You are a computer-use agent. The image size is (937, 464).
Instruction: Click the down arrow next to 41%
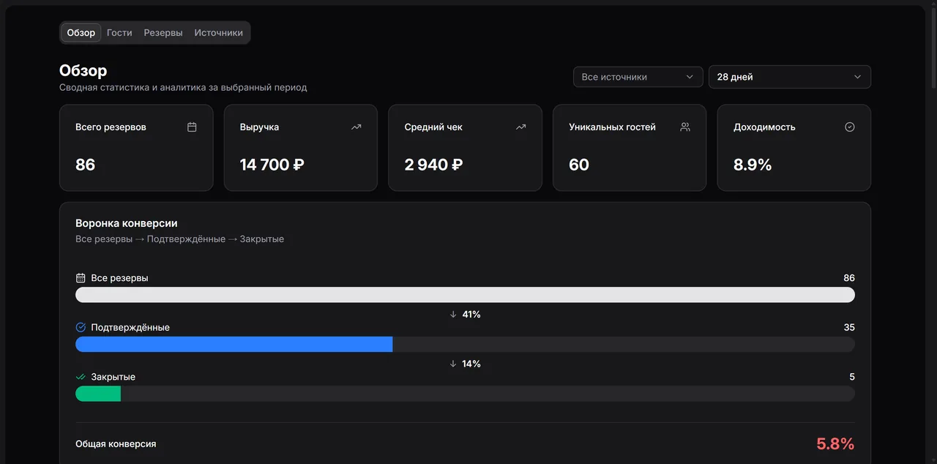[453, 314]
